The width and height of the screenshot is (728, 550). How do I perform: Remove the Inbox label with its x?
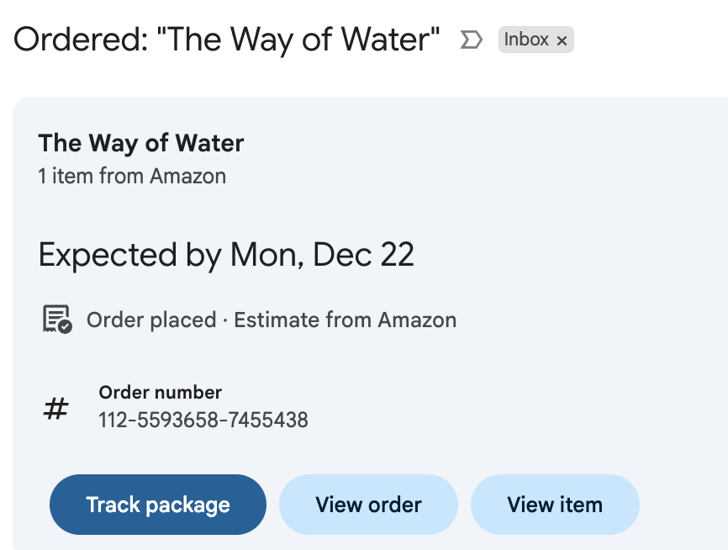(x=562, y=40)
